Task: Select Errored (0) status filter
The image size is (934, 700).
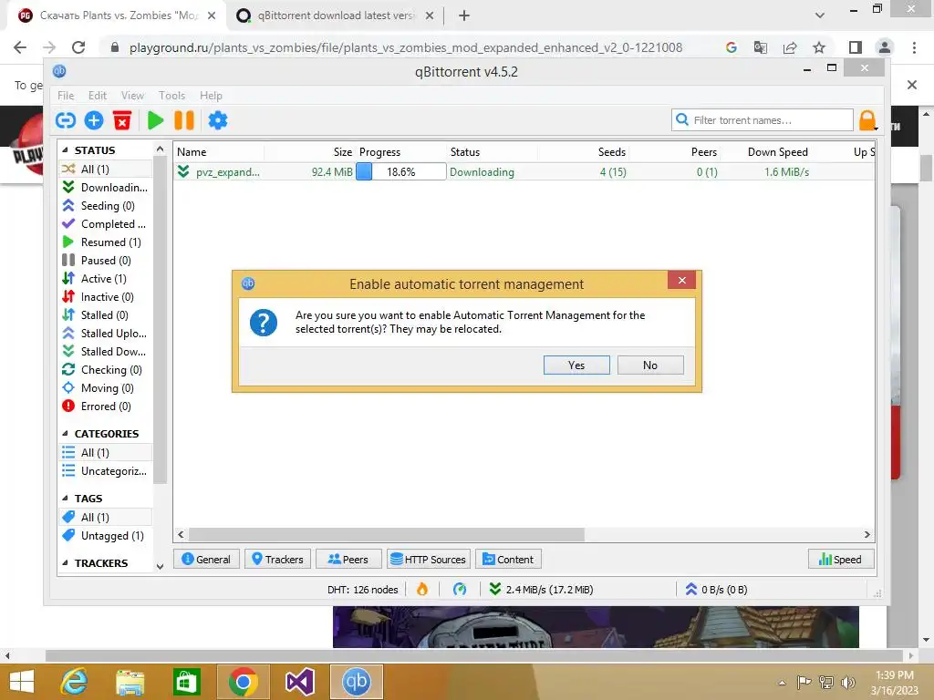Action: (105, 407)
